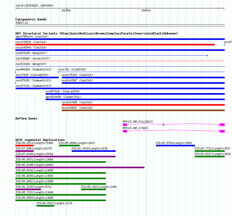Viewport: 232px width, 216px height.
Task: Select the 16p13.11 band label
Action: [22, 22]
